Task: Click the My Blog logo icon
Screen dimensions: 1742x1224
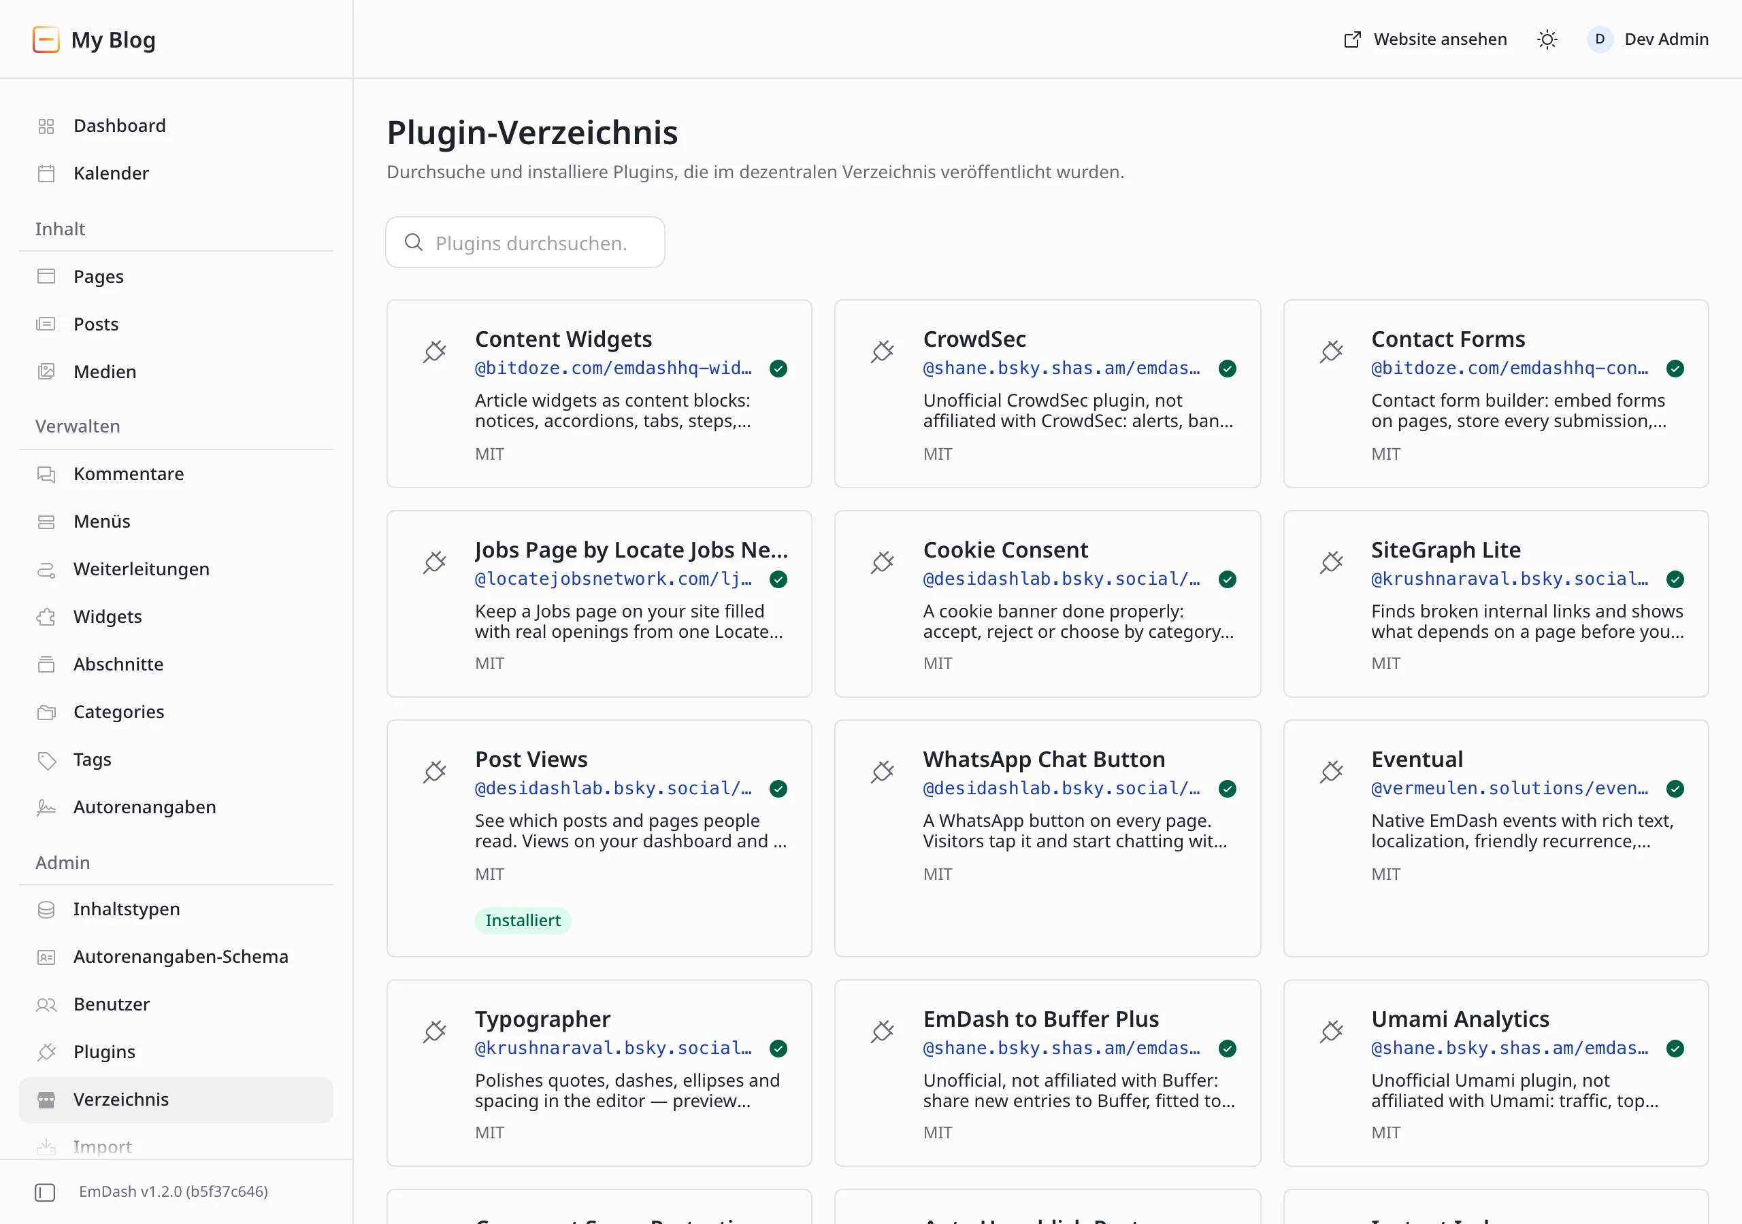Action: click(x=46, y=39)
